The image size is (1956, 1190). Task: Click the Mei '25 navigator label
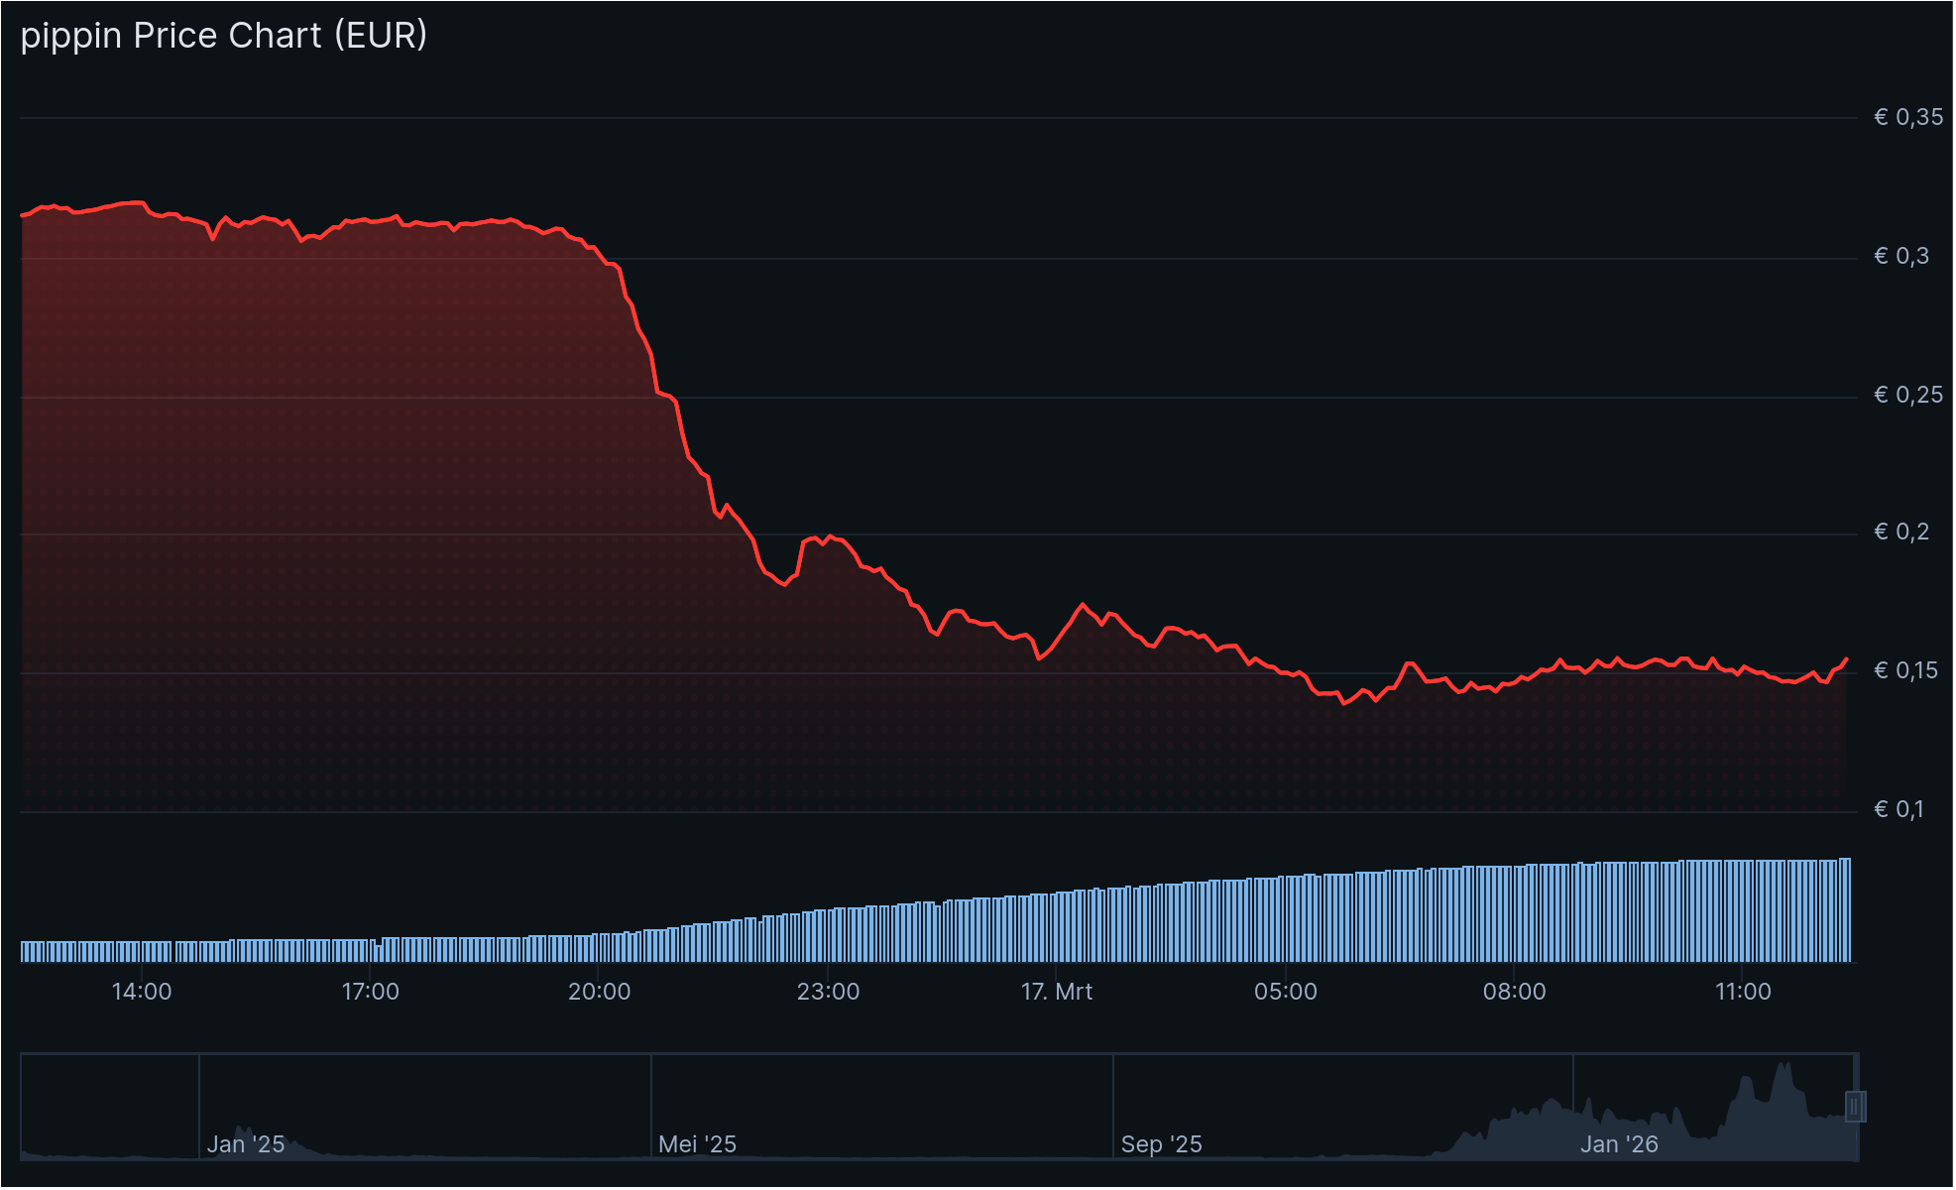point(697,1144)
